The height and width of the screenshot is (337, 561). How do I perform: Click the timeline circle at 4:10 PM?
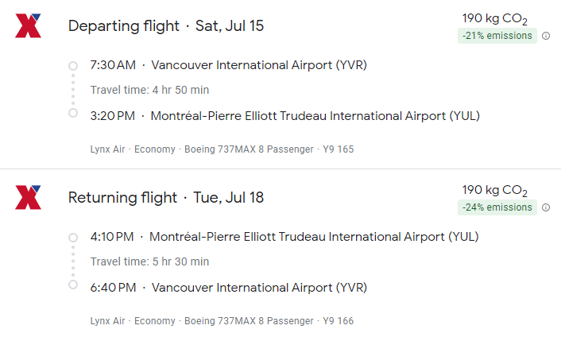[x=73, y=237]
